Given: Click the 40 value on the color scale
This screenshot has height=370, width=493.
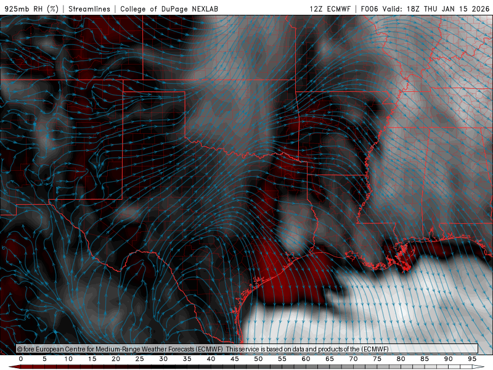Looking at the screenshot, I should pos(211,359).
